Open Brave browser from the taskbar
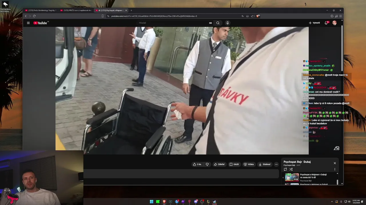This screenshot has width=366, height=205. (x=164, y=202)
